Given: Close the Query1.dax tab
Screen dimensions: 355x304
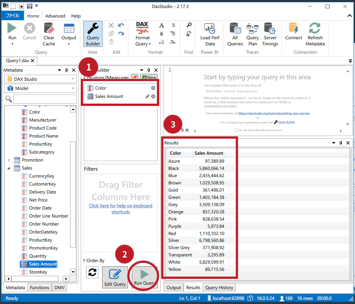Looking at the screenshot, I should coord(33,61).
